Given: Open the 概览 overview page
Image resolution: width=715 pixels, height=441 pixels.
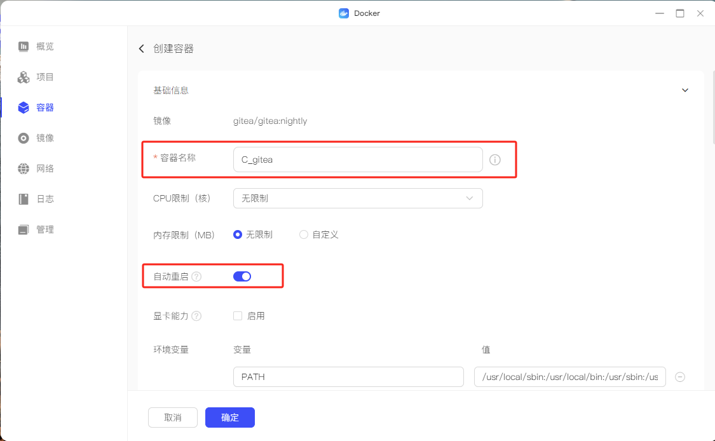Looking at the screenshot, I should (x=44, y=46).
